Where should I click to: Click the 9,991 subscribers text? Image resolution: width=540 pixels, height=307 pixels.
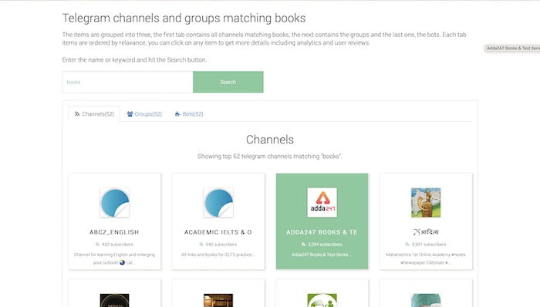click(x=429, y=245)
